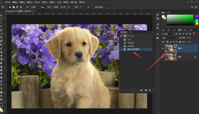Close the timg.jpg document tab
The image size is (199, 114).
[34, 11]
